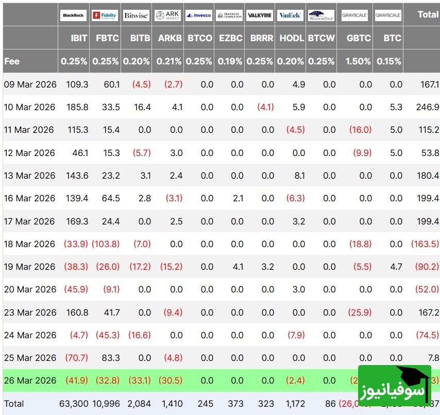Click the (163.5) total outflow cell
Screen dimensions: 440x415
coord(425,244)
